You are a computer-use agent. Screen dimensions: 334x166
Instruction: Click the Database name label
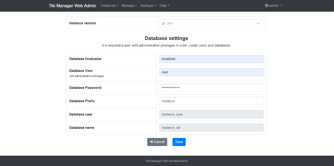[x=81, y=128]
